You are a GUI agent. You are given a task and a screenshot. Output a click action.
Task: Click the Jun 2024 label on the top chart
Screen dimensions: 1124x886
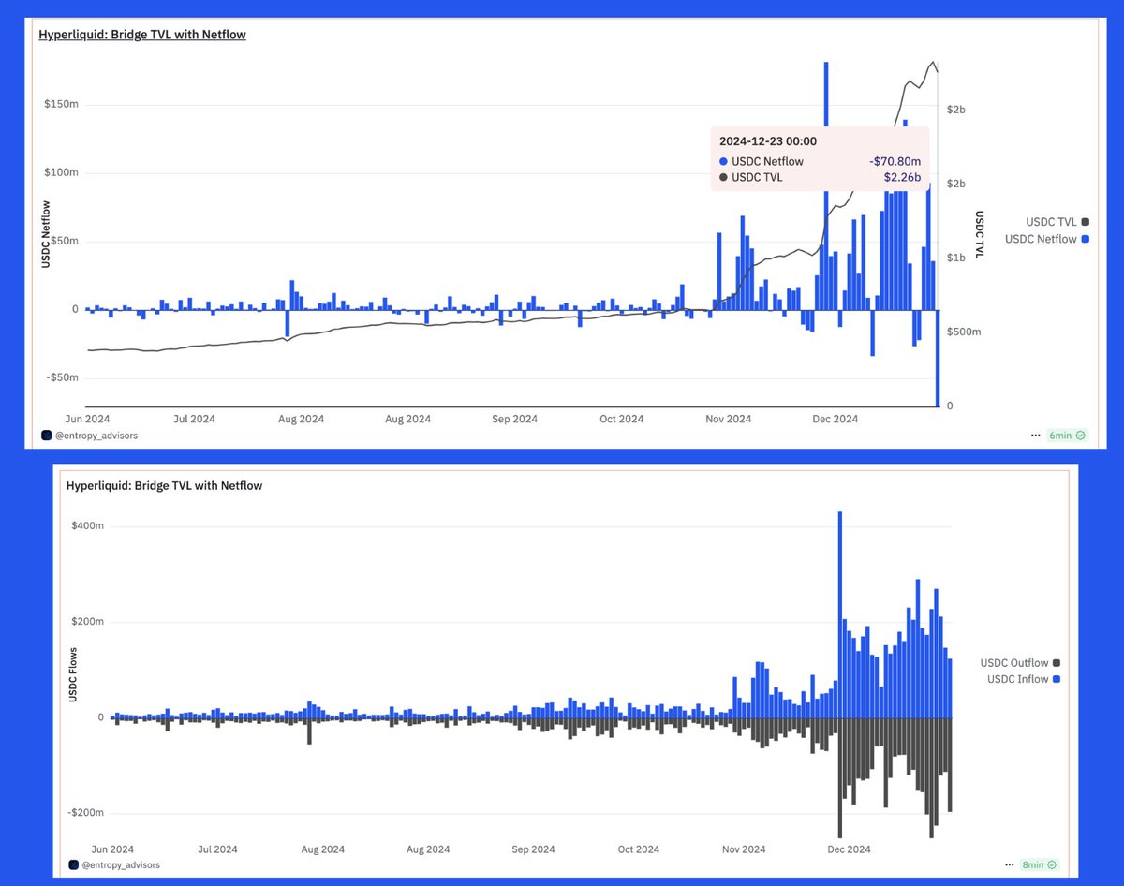coord(86,419)
